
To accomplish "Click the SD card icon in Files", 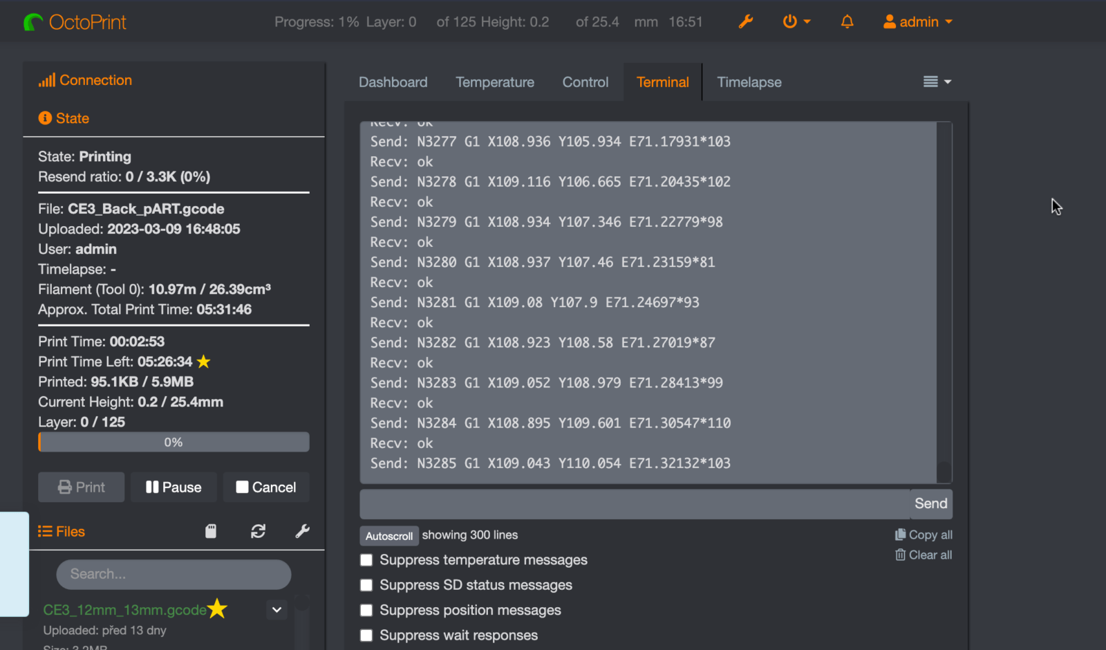I will click(x=211, y=531).
